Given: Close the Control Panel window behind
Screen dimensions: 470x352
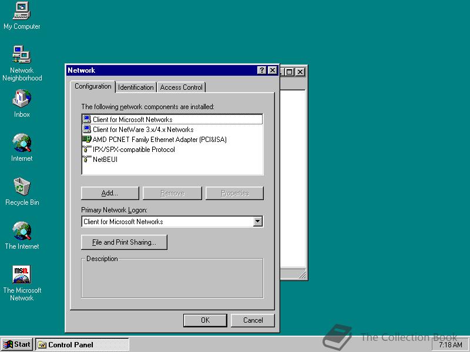Looking at the screenshot, I should point(300,72).
